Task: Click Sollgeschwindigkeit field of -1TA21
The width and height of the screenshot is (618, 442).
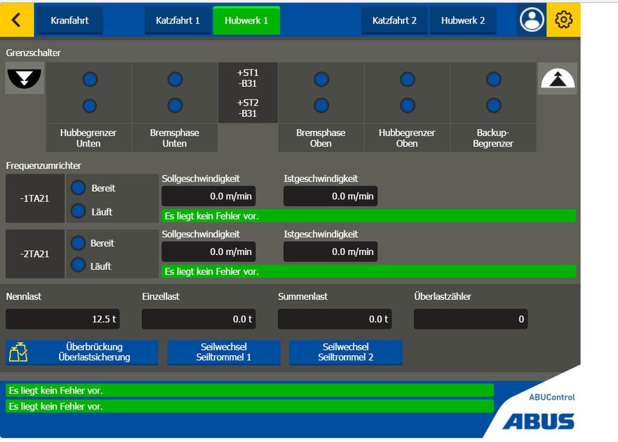Action: coord(208,196)
